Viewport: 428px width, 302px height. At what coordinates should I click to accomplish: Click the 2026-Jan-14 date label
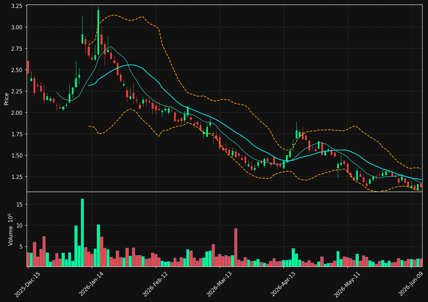(x=91, y=285)
